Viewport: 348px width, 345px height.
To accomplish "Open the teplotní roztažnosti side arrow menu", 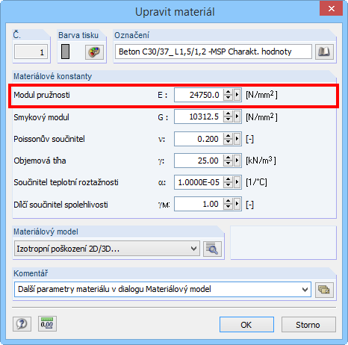I will pyautogui.click(x=237, y=182).
